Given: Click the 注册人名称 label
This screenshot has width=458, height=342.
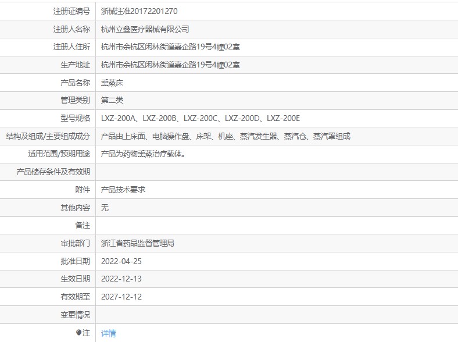Looking at the screenshot, I should (x=71, y=29).
